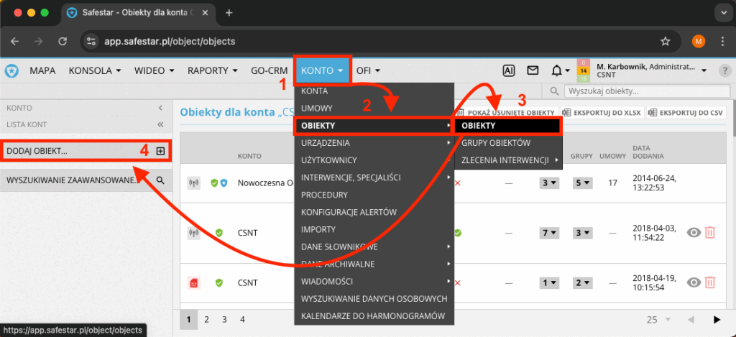Image resolution: width=736 pixels, height=337 pixels.
Task: Open the page size selector showing 25
Action: [657, 319]
